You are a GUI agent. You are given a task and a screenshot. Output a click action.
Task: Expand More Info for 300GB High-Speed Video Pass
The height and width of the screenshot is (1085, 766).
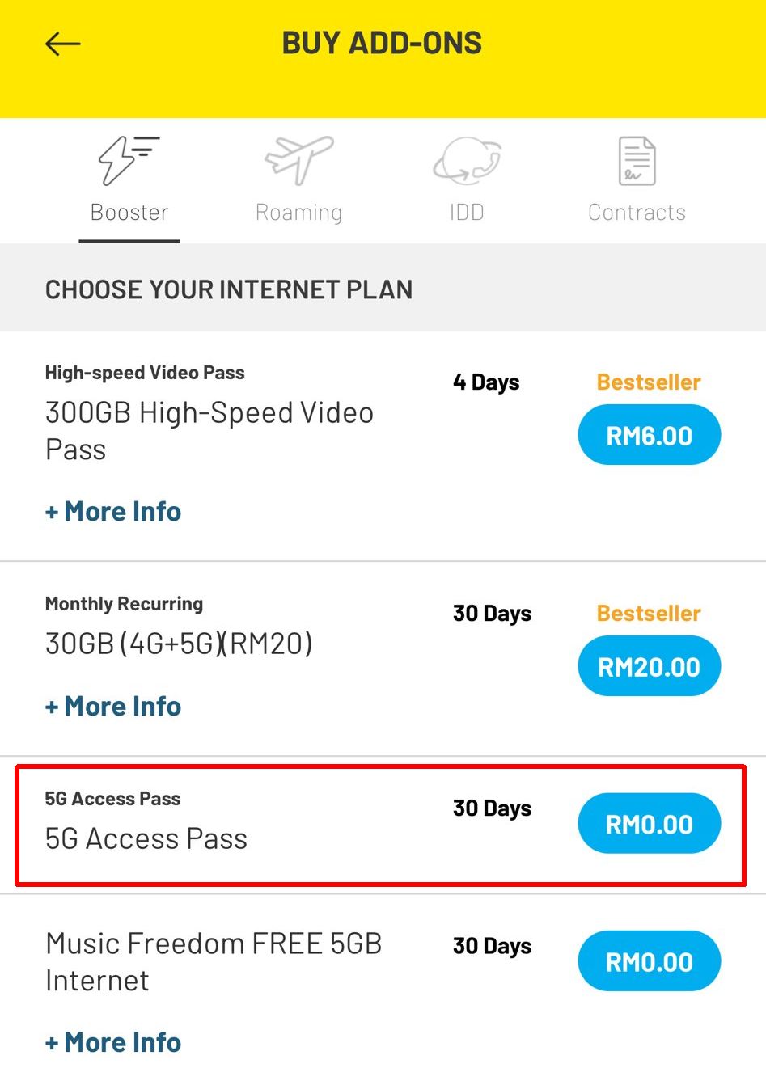pyautogui.click(x=112, y=510)
